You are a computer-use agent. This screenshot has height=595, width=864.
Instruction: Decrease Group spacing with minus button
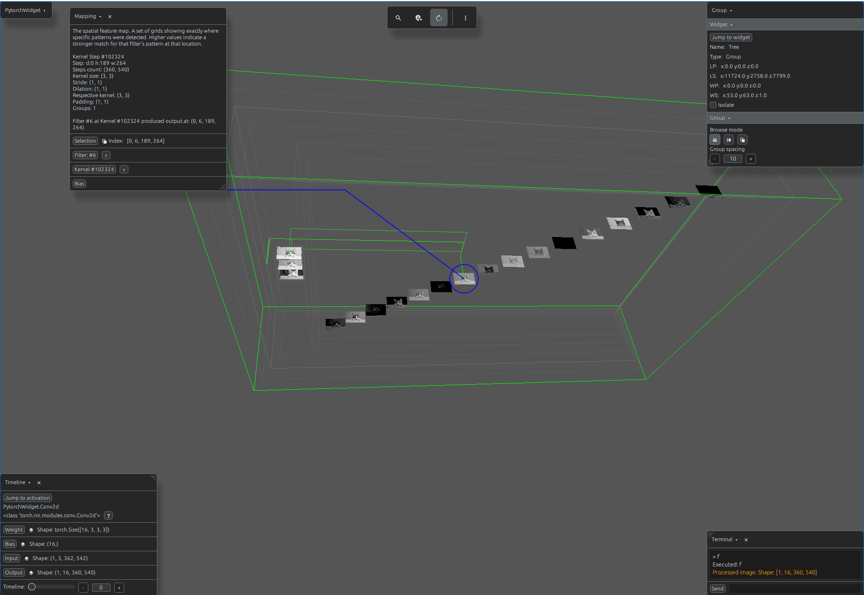pos(715,159)
